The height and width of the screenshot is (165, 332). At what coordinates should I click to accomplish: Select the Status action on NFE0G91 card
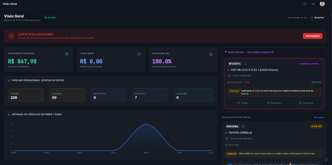[x=243, y=103]
